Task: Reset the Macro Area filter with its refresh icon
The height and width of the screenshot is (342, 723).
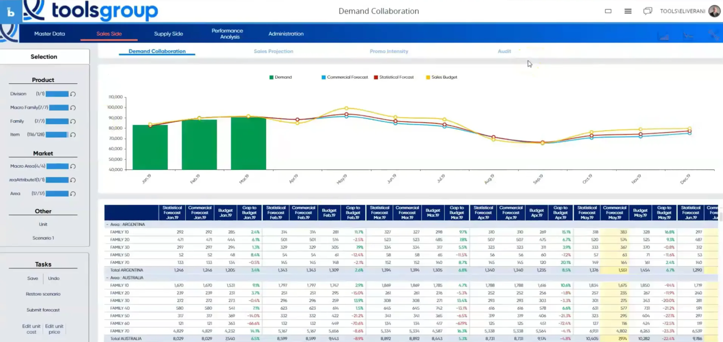Action: click(x=73, y=166)
